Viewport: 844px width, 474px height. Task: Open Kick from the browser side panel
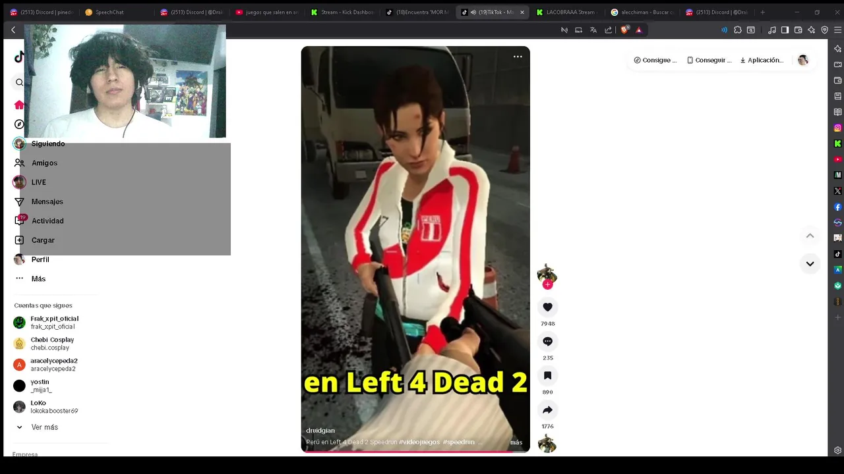[837, 144]
